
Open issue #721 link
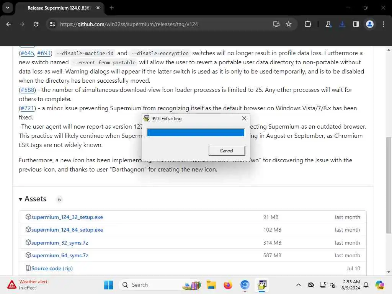click(27, 108)
